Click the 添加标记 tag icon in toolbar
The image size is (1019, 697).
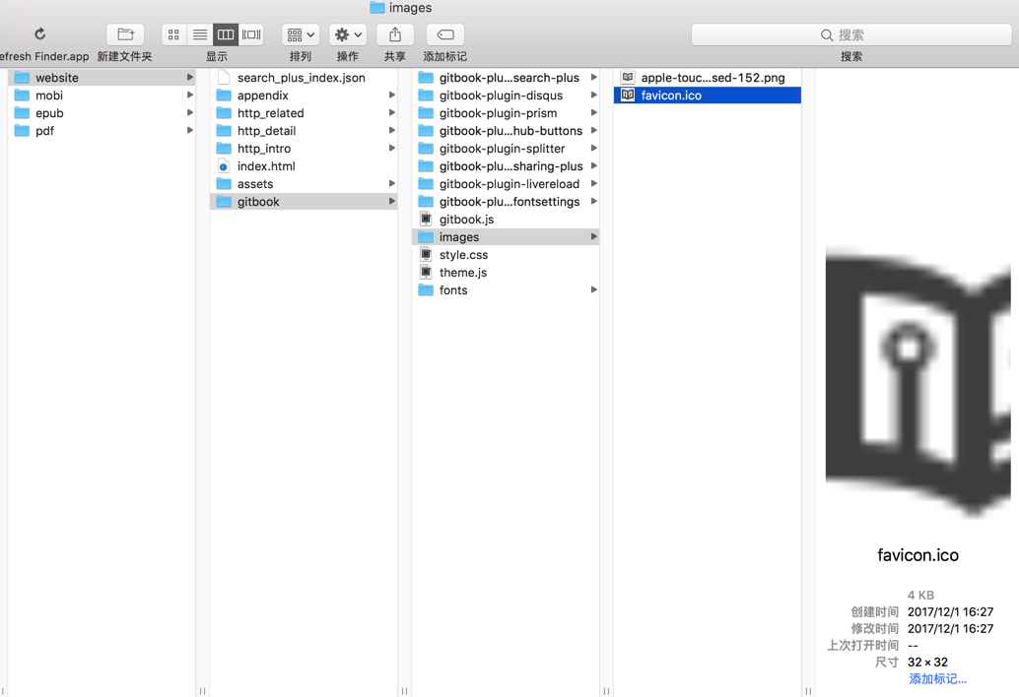click(x=445, y=34)
